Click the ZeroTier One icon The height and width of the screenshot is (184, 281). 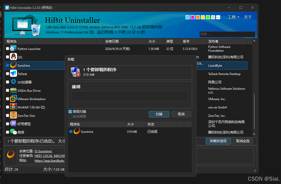click(x=13, y=116)
